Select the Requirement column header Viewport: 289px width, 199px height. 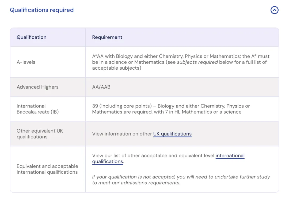click(x=107, y=37)
